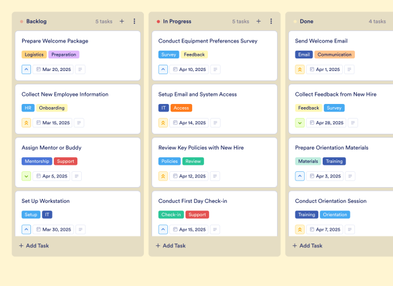
Task: Open the Backlog column three-dot menu
Action: (x=134, y=22)
